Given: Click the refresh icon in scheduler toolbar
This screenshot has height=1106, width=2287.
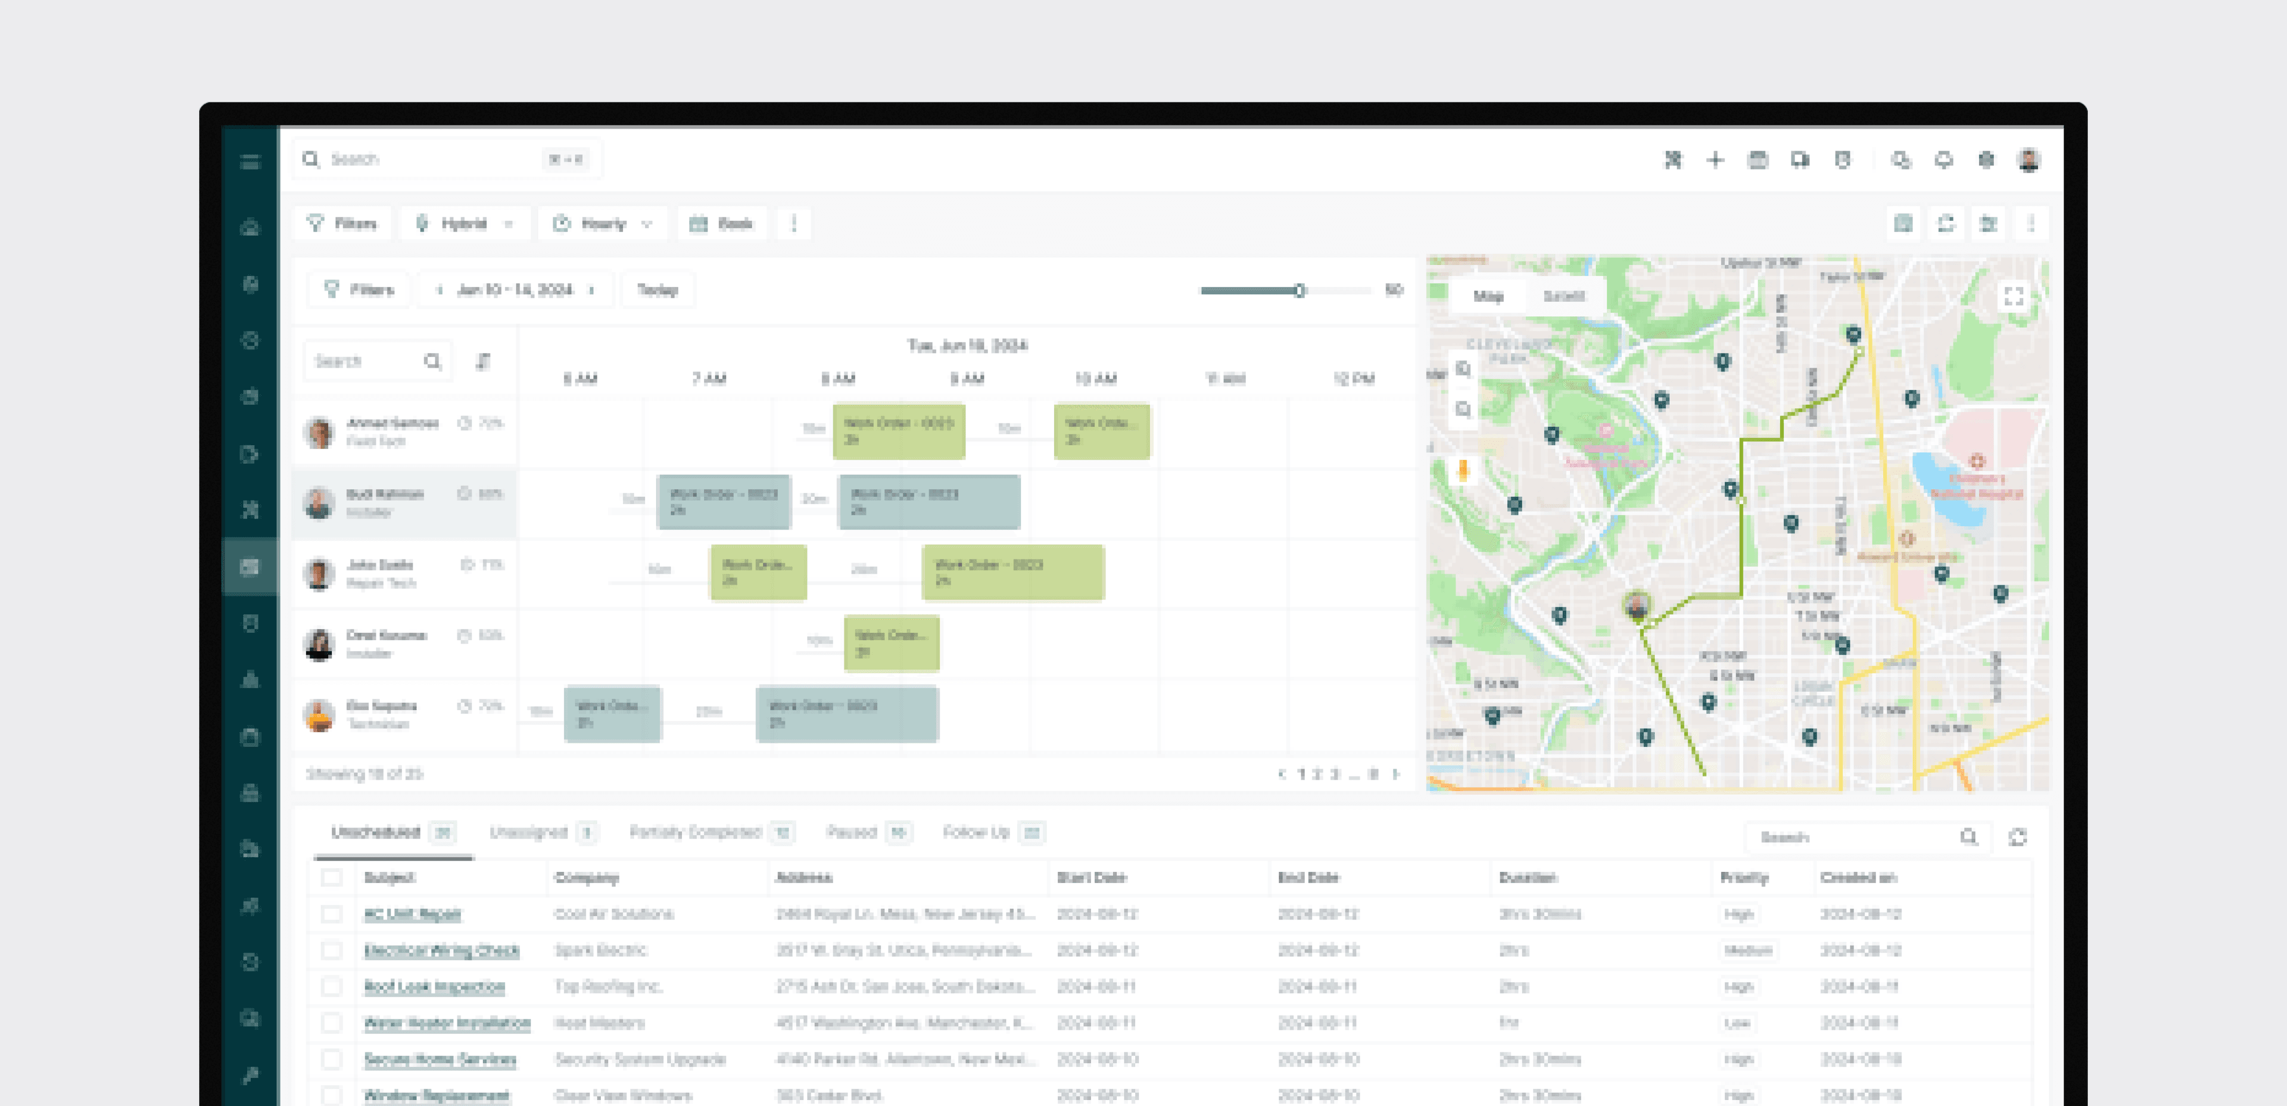Looking at the screenshot, I should click(1946, 224).
